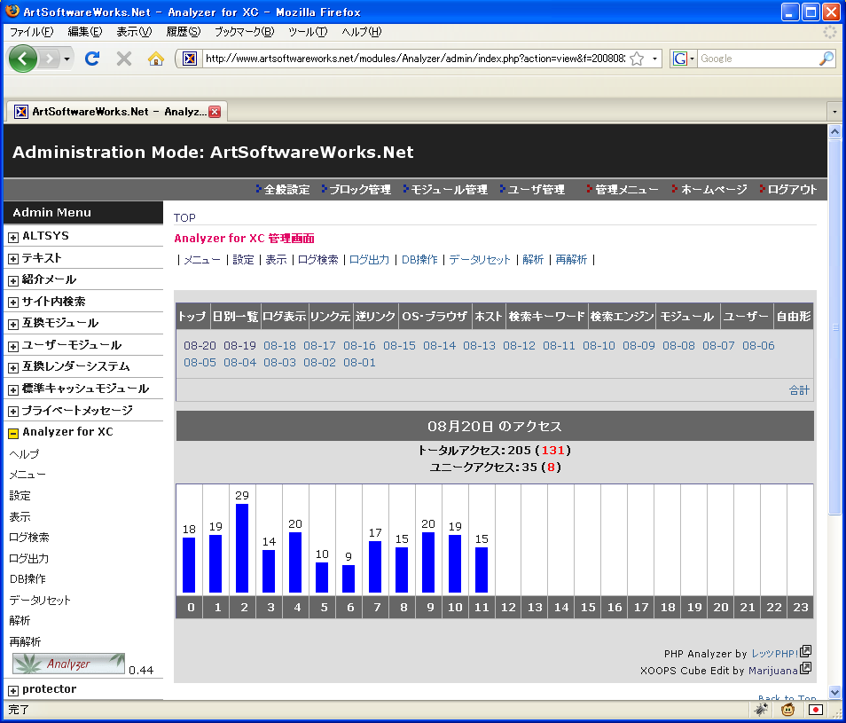Open the ブックマーク menu
Viewport: 846px width, 723px height.
click(x=244, y=32)
